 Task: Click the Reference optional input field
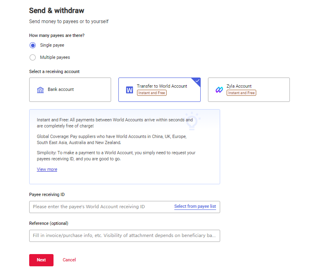[124, 236]
